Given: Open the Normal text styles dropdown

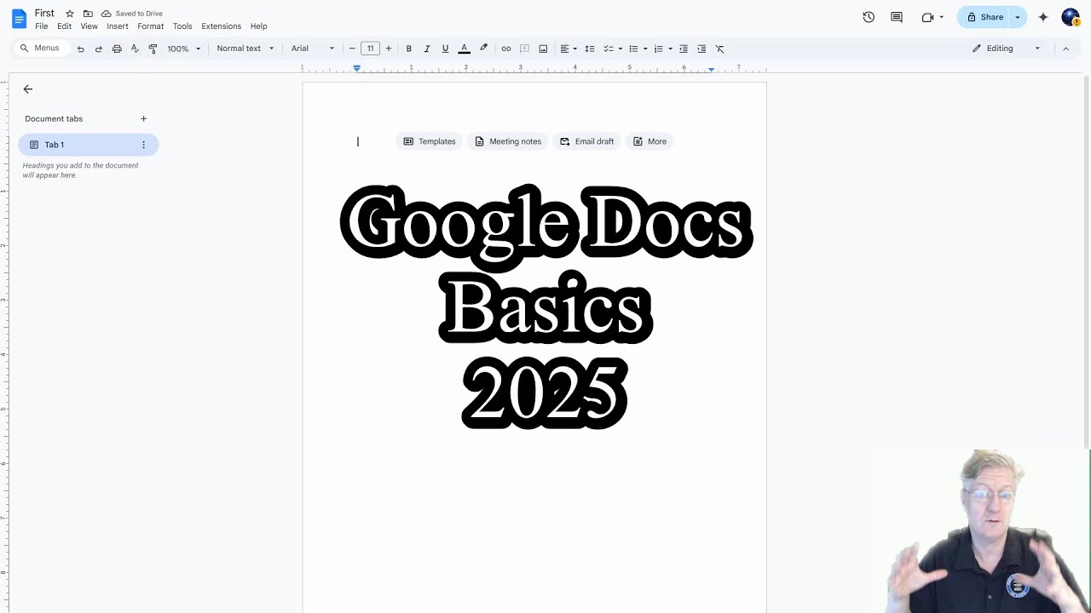Looking at the screenshot, I should (245, 49).
